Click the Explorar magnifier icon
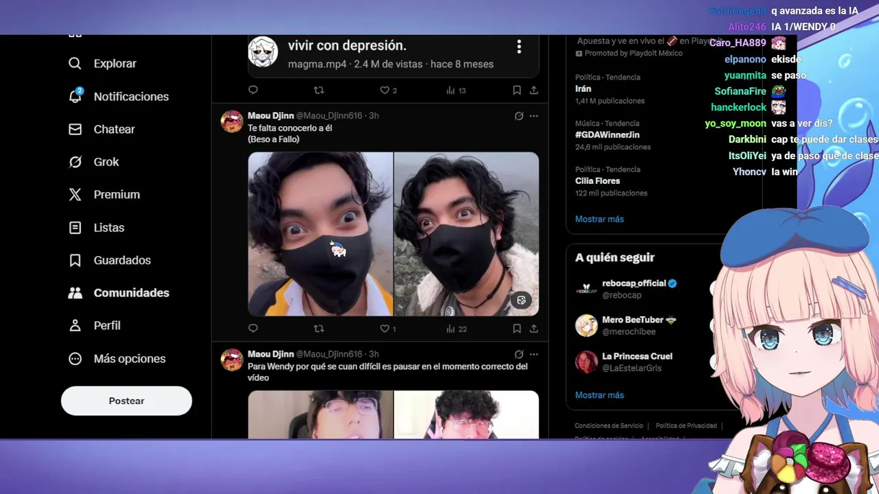The image size is (879, 494). pyautogui.click(x=75, y=64)
